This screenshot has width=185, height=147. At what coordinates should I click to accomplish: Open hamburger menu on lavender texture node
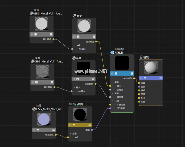click(x=53, y=130)
